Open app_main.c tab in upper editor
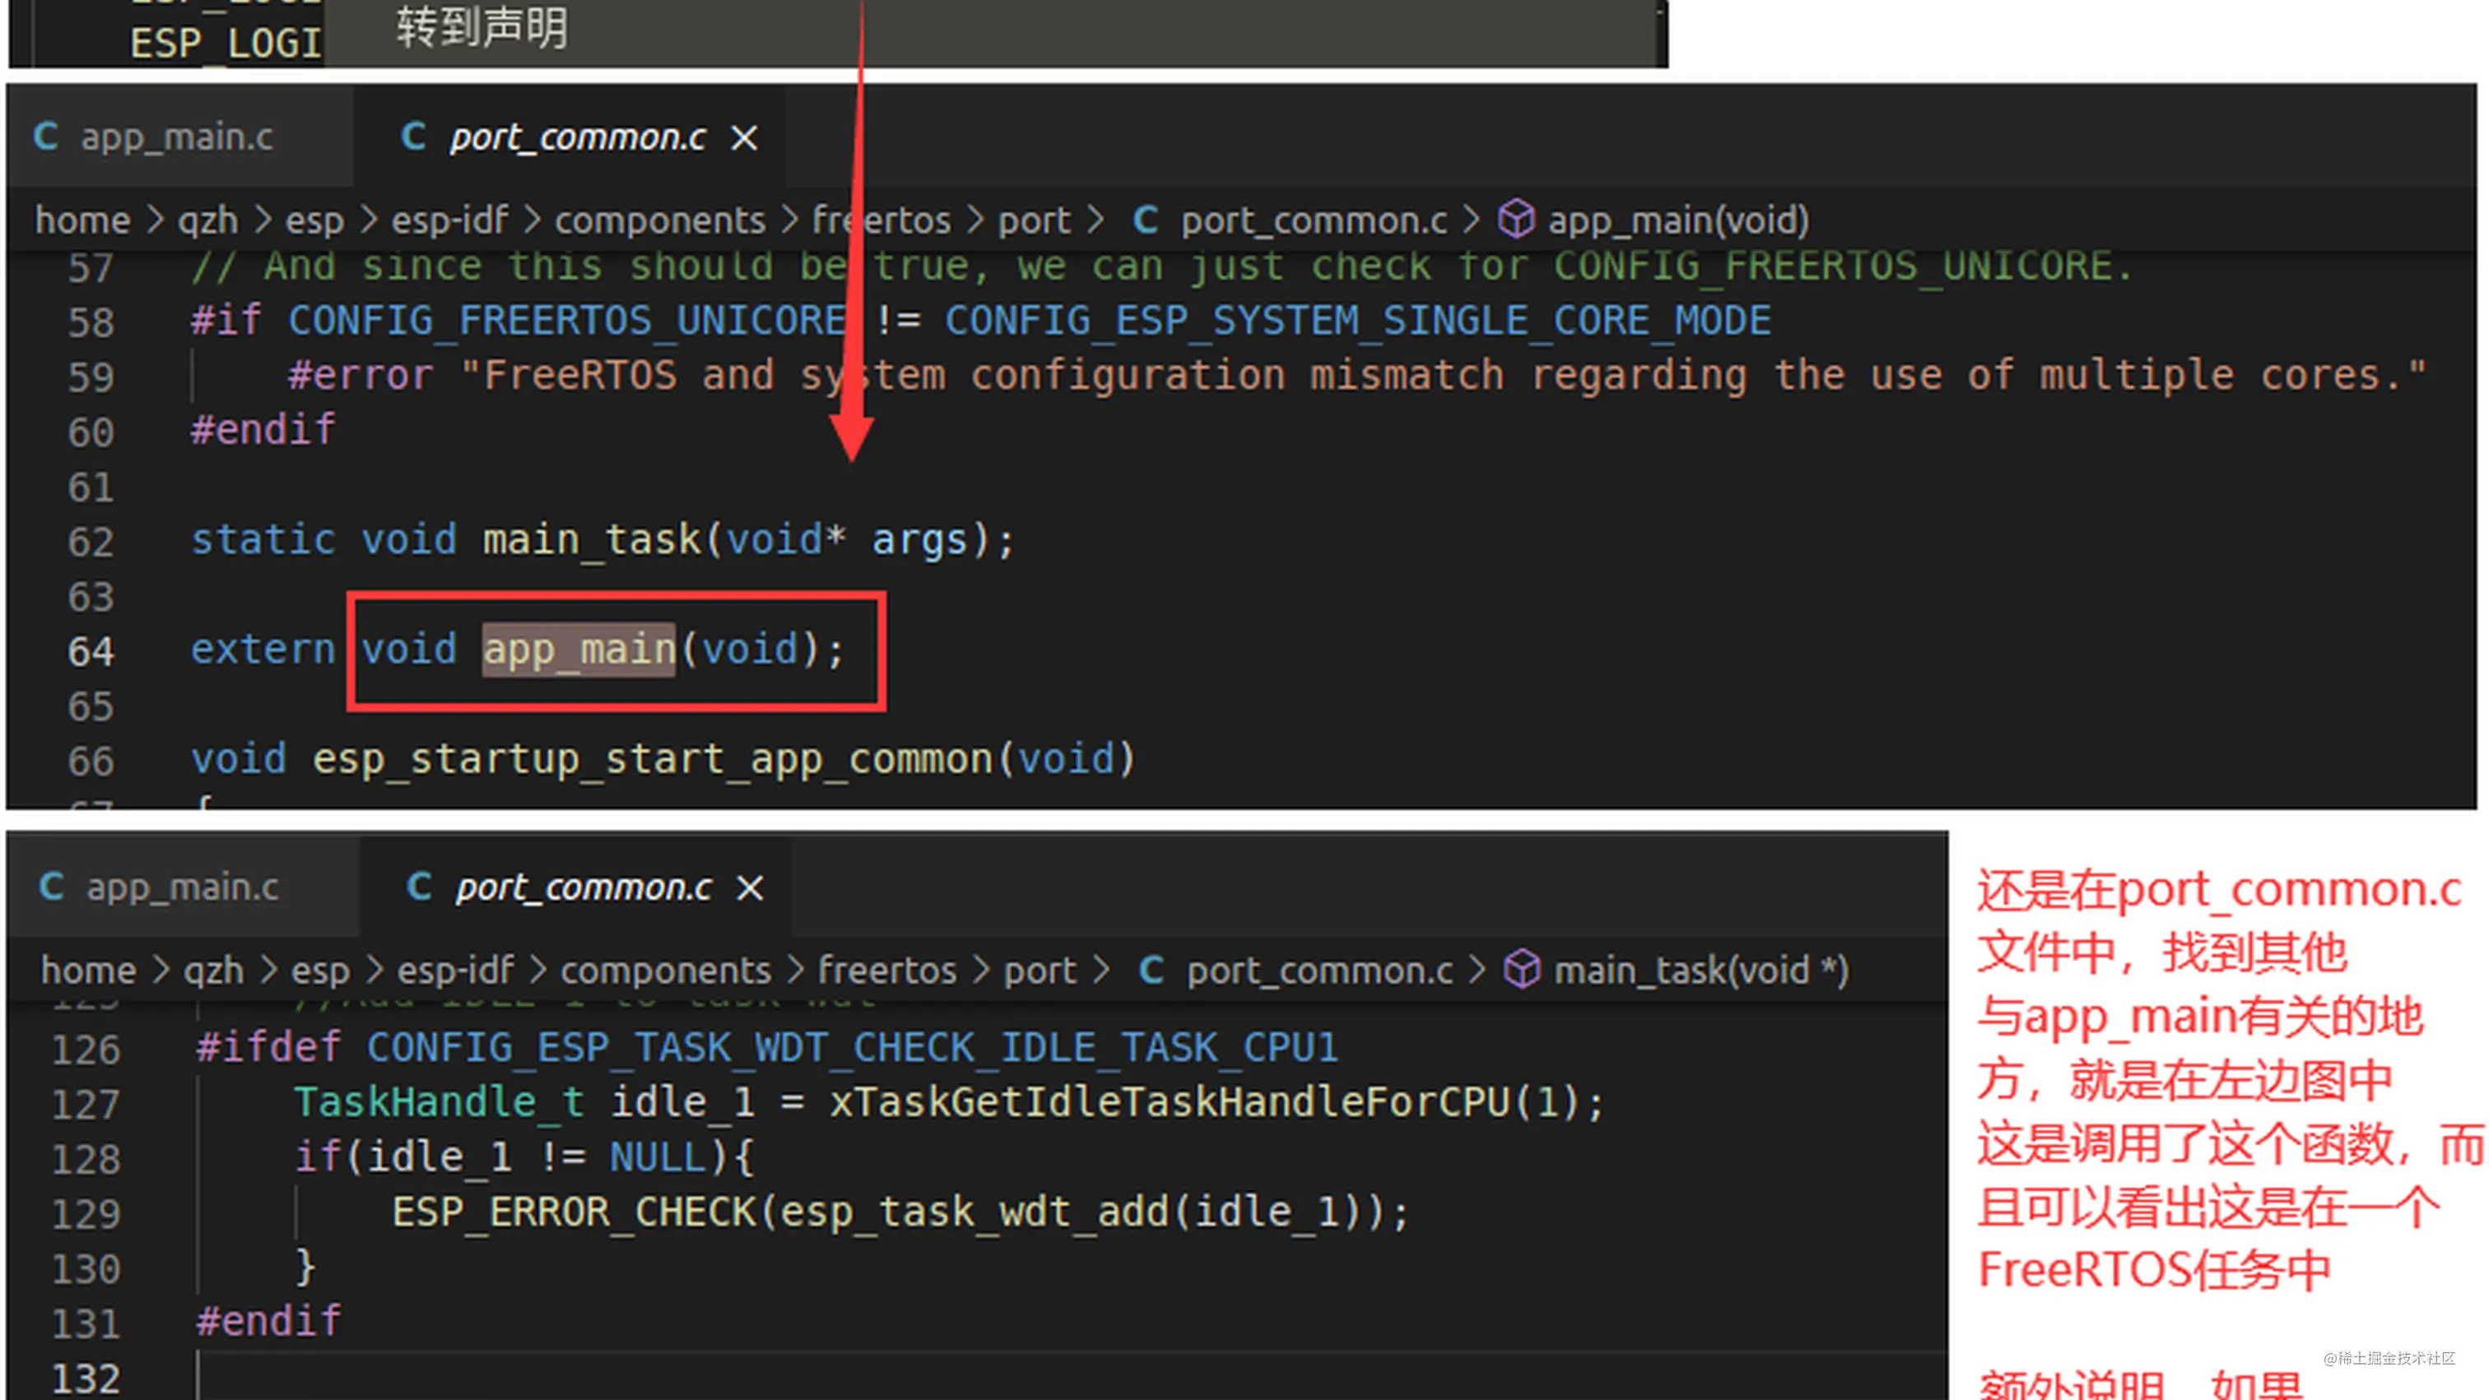This screenshot has height=1400, width=2489. pos(179,137)
